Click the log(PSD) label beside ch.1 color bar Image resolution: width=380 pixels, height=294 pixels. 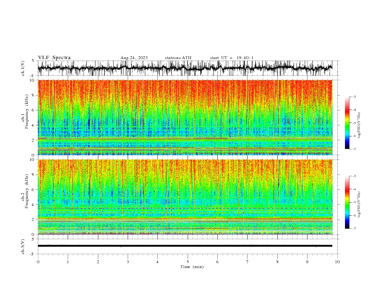pos(359,125)
